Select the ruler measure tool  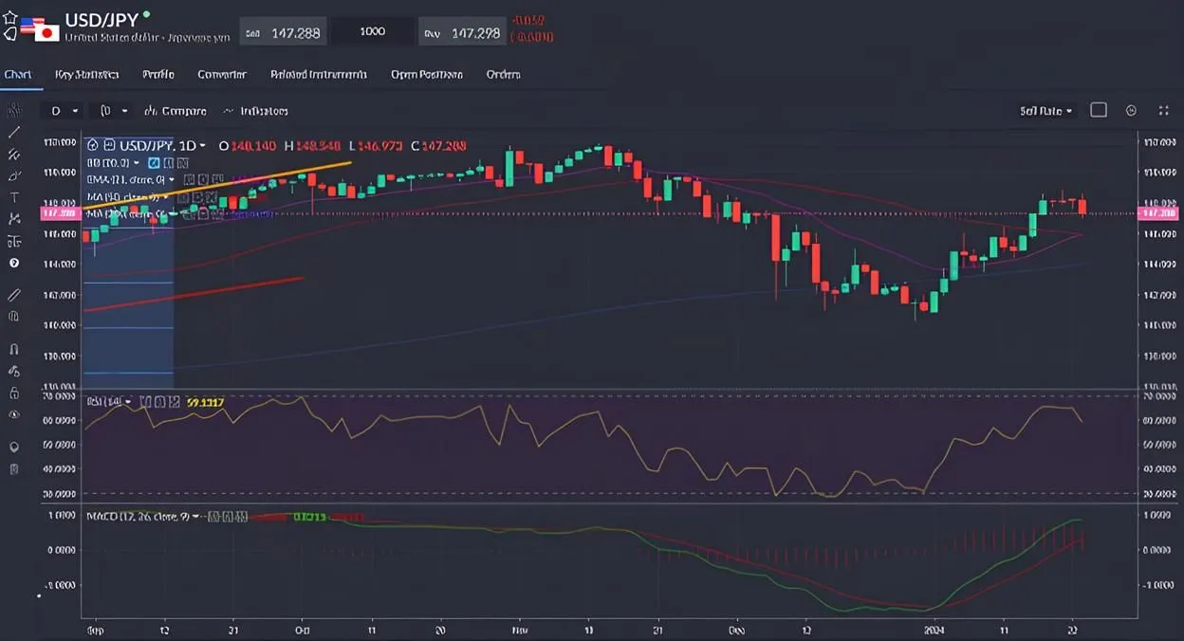[x=14, y=295]
